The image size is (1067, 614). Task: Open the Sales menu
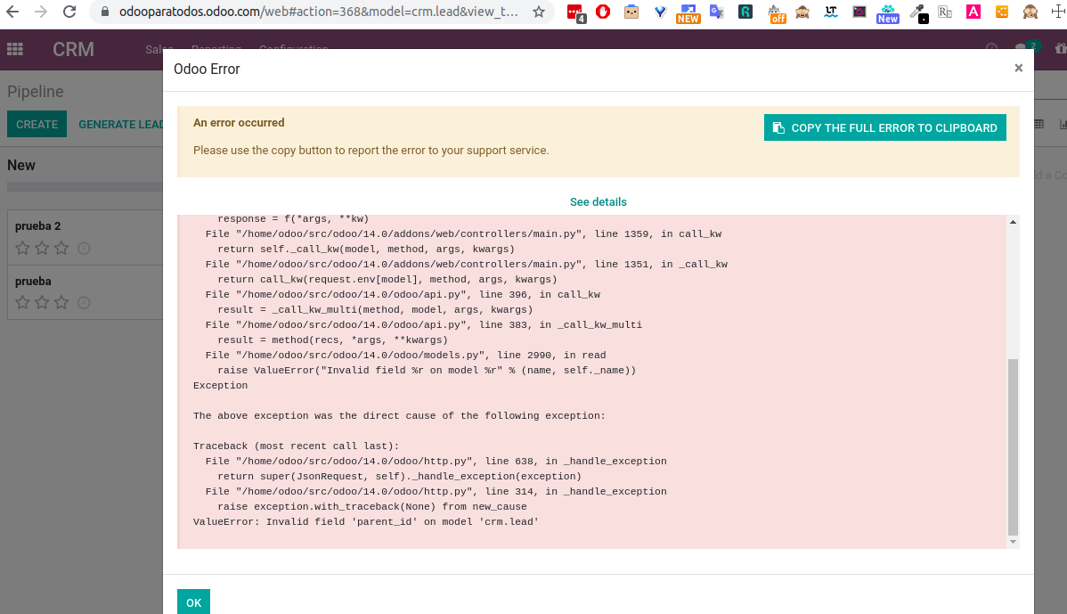coord(159,49)
